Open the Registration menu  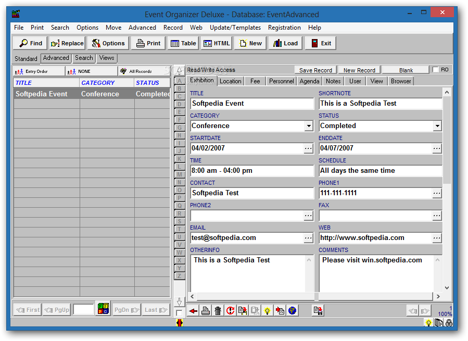(x=284, y=28)
